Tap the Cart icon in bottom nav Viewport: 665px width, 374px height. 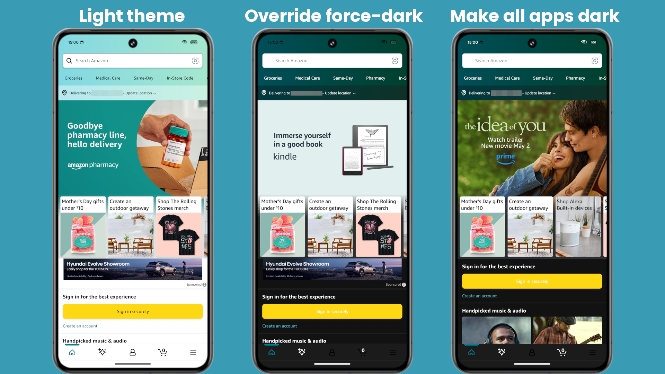coord(162,351)
